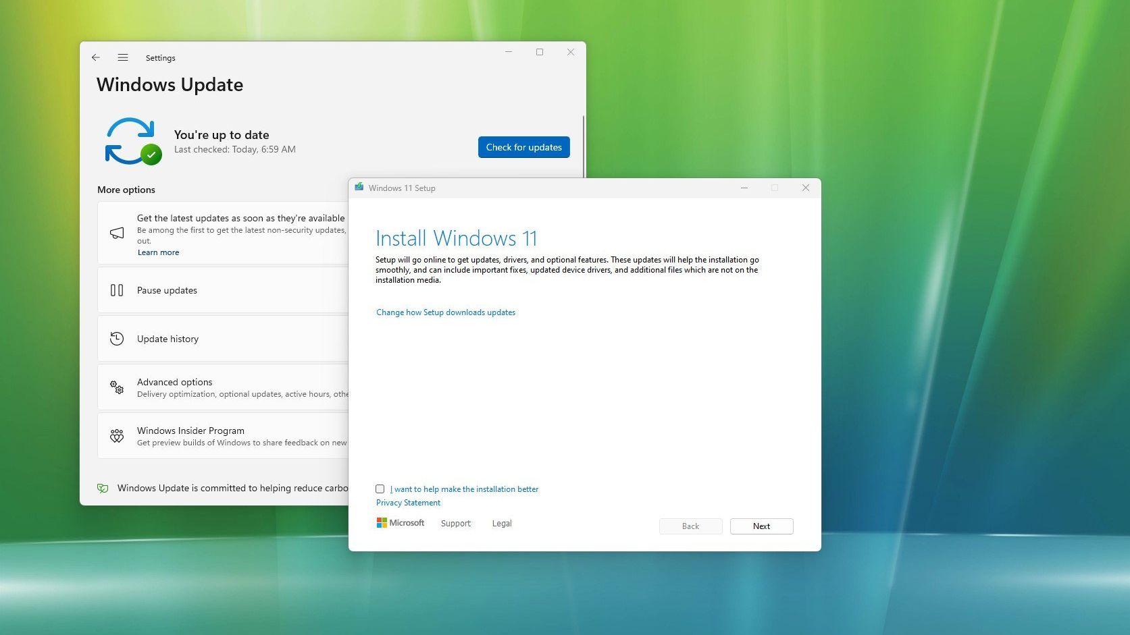Click the Windows Update sync status icon
1130x635 pixels.
(133, 141)
